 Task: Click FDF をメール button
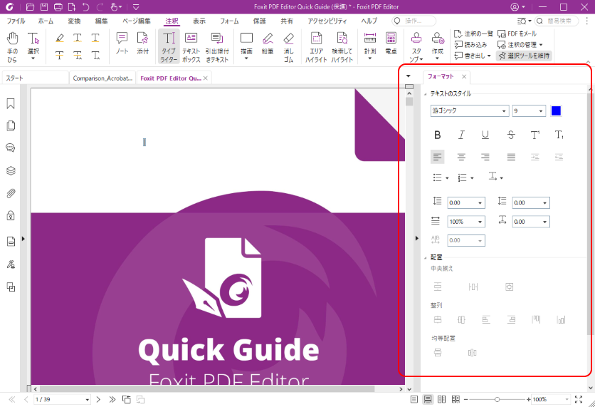click(517, 34)
